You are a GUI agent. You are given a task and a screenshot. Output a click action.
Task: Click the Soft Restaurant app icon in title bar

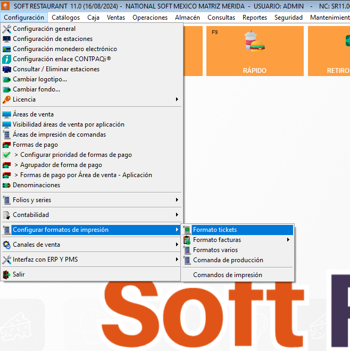(5, 6)
